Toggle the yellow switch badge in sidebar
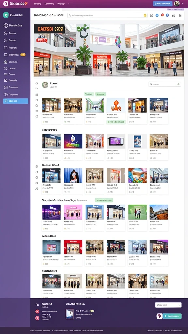The image size is (188, 334). tap(23, 55)
